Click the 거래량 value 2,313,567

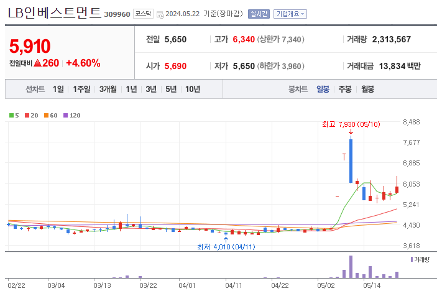pyautogui.click(x=391, y=39)
